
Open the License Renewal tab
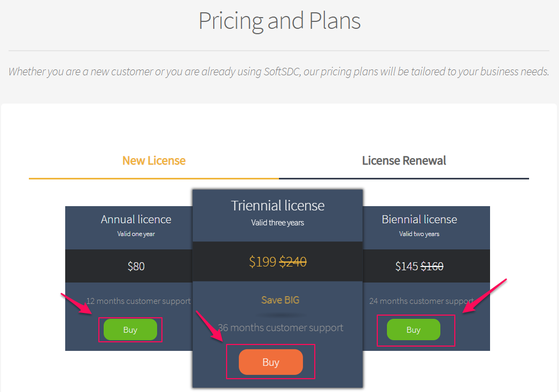tap(404, 161)
